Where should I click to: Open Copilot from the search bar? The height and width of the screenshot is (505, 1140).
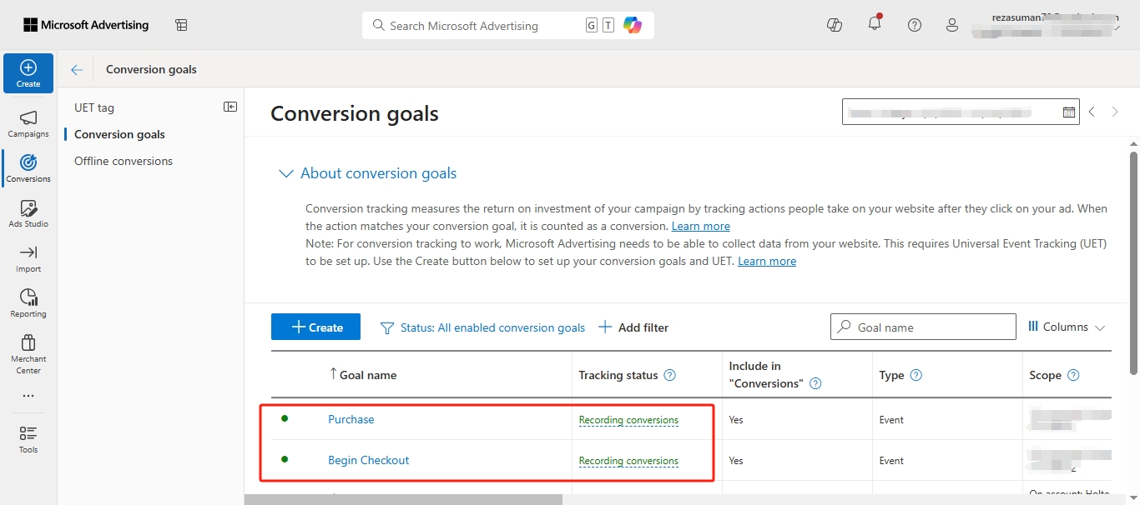point(633,25)
